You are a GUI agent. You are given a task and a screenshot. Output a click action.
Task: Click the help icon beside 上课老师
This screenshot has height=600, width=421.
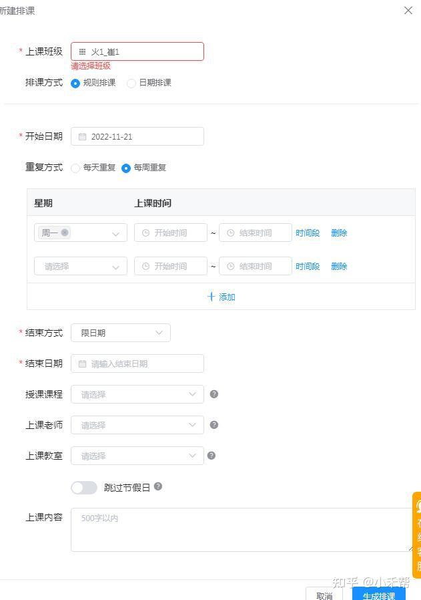pos(214,425)
